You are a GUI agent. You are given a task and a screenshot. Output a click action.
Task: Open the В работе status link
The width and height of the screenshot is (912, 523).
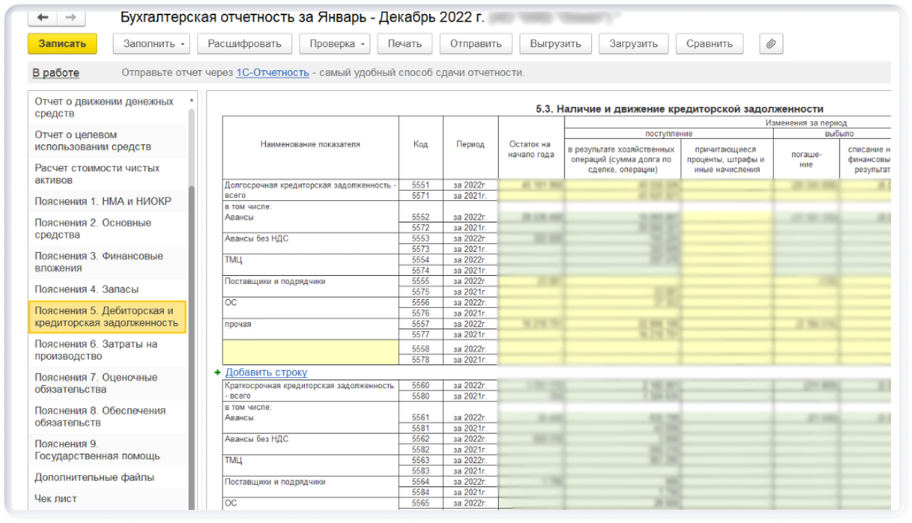56,73
